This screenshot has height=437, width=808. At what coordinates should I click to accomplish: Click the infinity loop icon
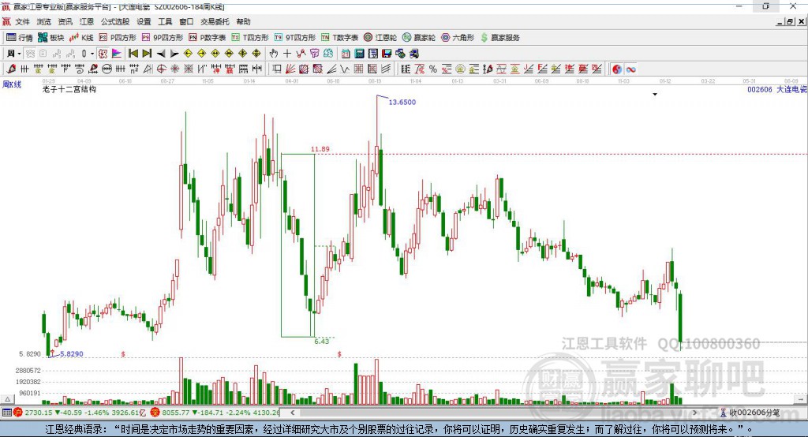pos(630,69)
